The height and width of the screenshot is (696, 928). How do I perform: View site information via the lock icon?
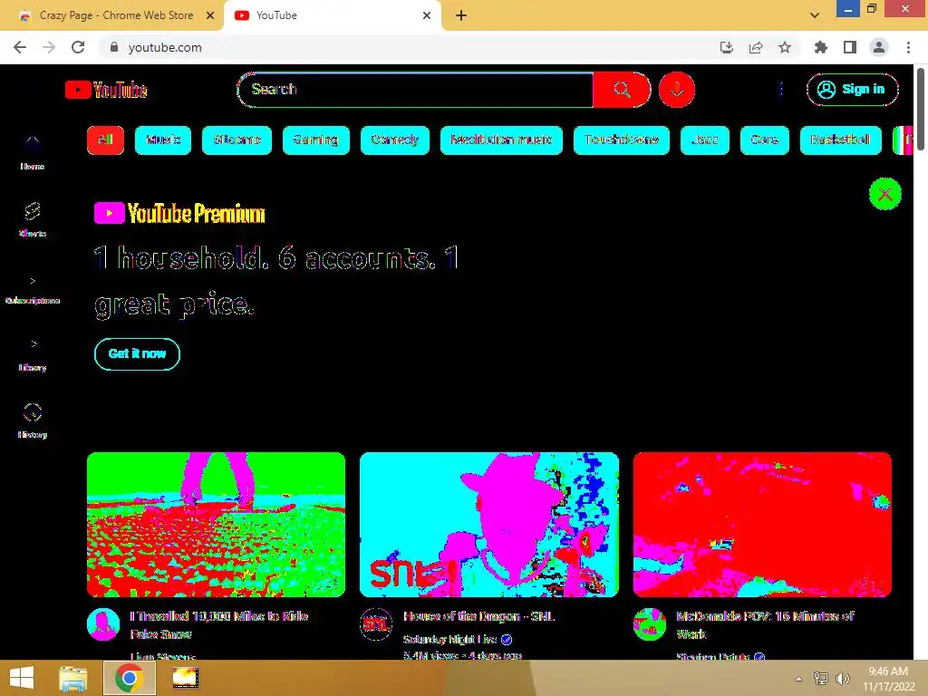click(x=114, y=47)
